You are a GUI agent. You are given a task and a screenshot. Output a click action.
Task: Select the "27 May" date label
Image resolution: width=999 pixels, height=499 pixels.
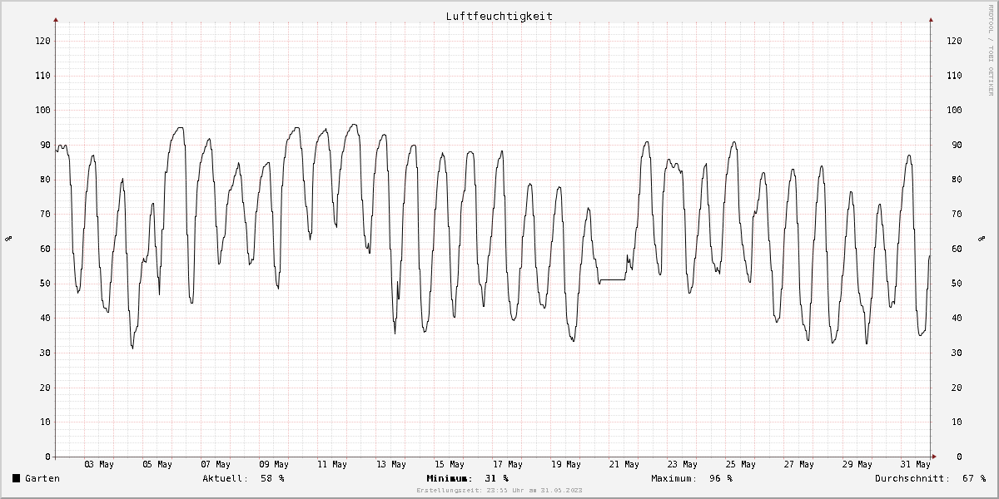pyautogui.click(x=799, y=464)
